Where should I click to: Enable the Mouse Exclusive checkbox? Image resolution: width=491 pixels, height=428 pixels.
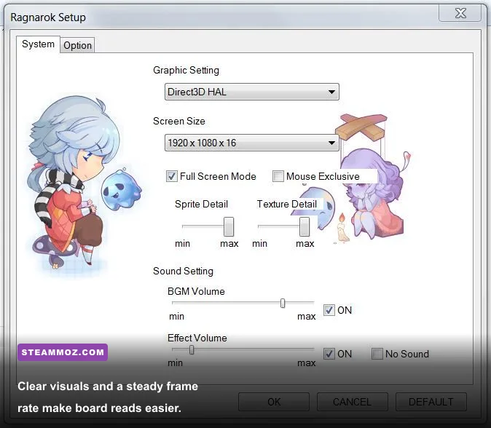278,176
